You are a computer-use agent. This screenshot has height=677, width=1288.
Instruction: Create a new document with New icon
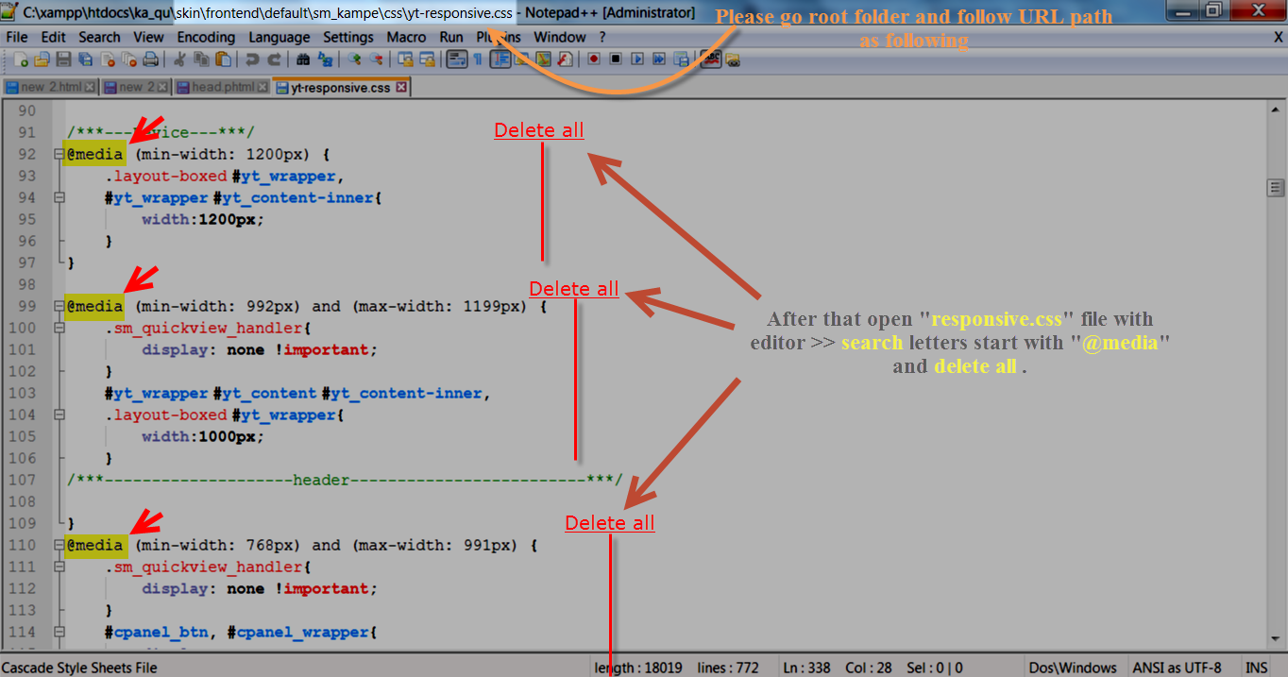[x=21, y=59]
